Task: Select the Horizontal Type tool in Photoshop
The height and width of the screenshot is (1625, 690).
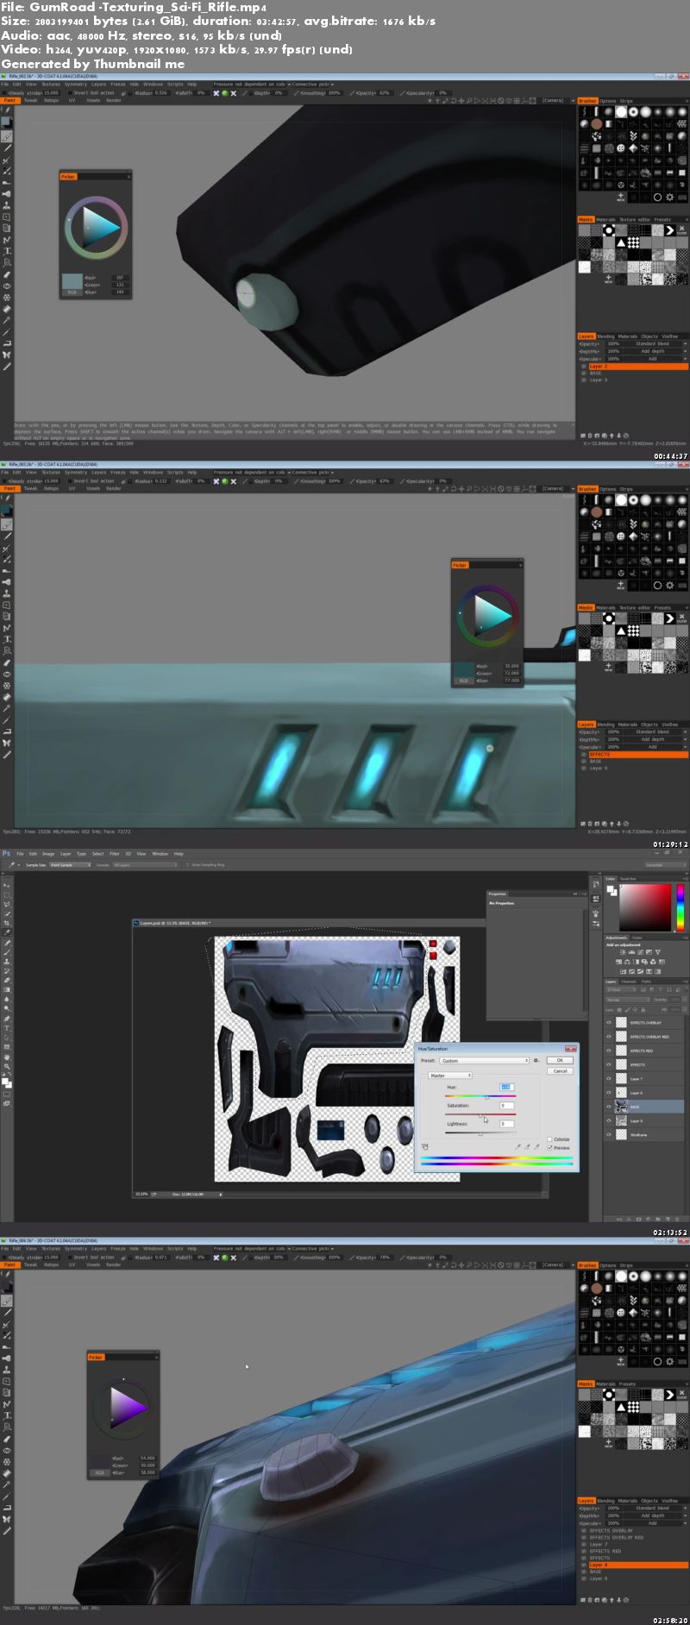Action: (x=7, y=1028)
